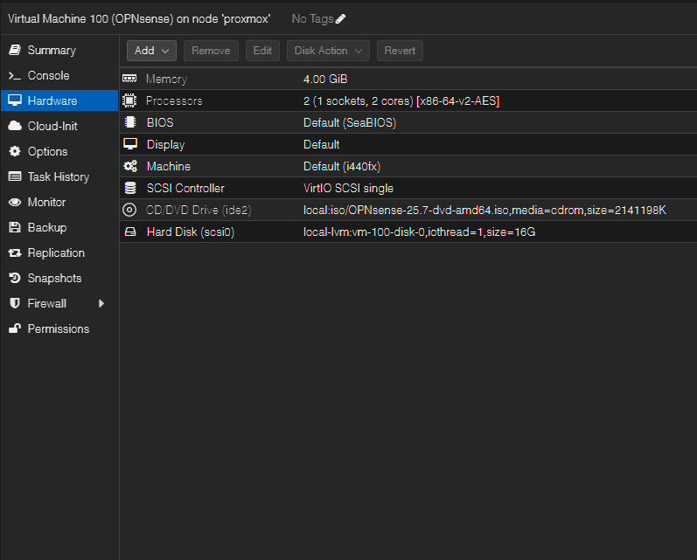Viewport: 697px width, 560px height.
Task: Open the Backup section
Action: (47, 227)
